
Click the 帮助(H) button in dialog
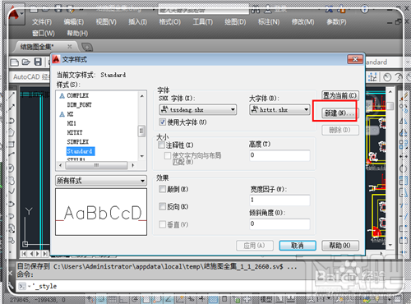pos(340,246)
